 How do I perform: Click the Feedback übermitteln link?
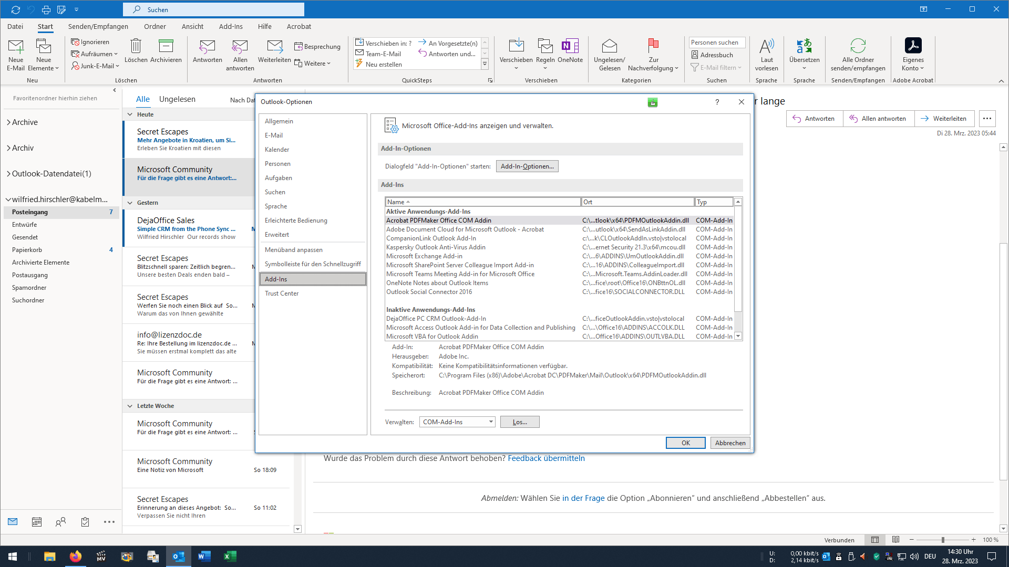click(x=546, y=458)
